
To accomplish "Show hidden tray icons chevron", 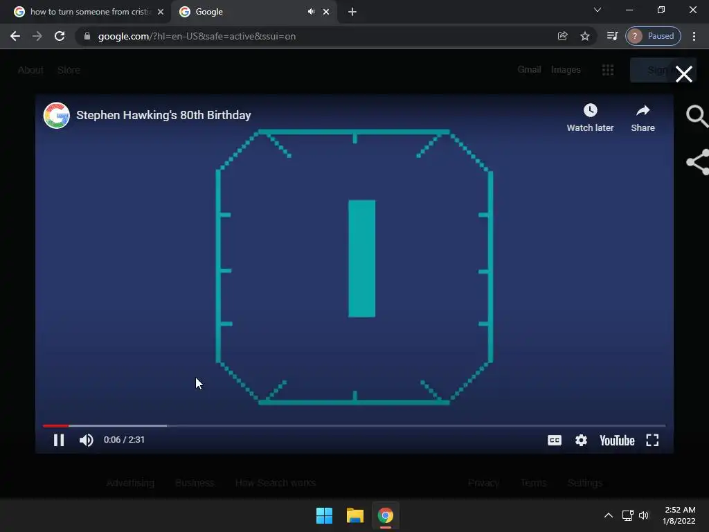I will tap(609, 515).
